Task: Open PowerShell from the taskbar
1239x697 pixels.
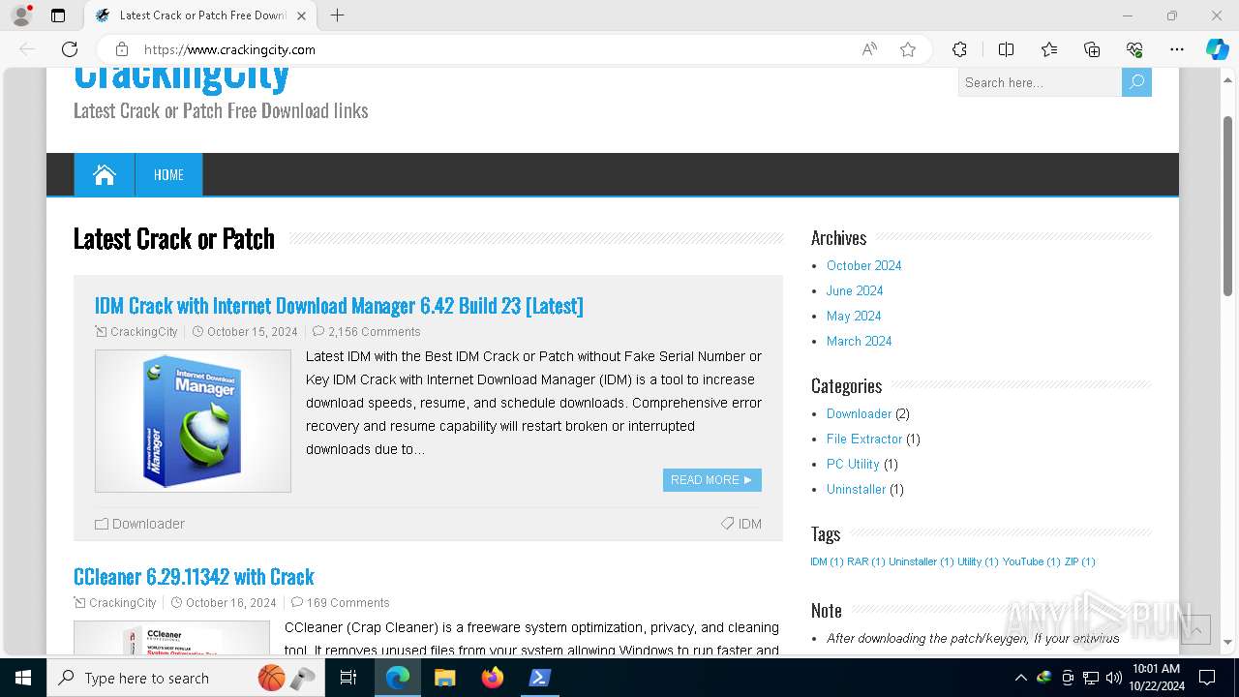Action: (540, 678)
